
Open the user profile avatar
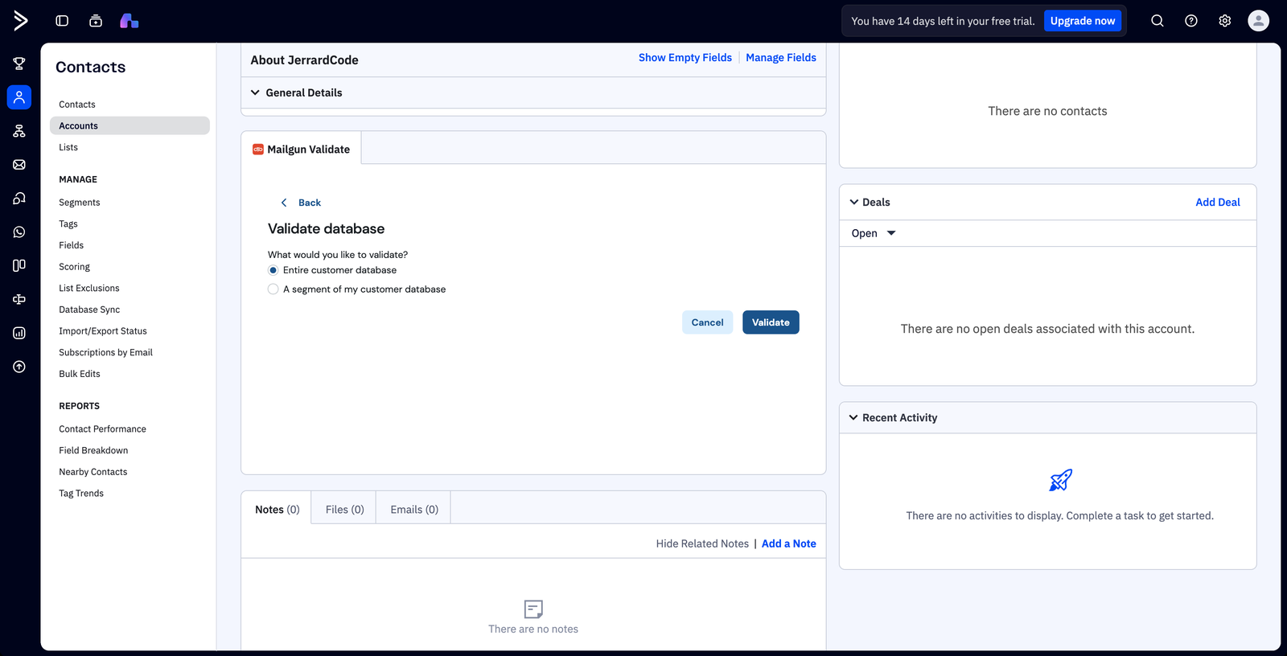pyautogui.click(x=1259, y=21)
